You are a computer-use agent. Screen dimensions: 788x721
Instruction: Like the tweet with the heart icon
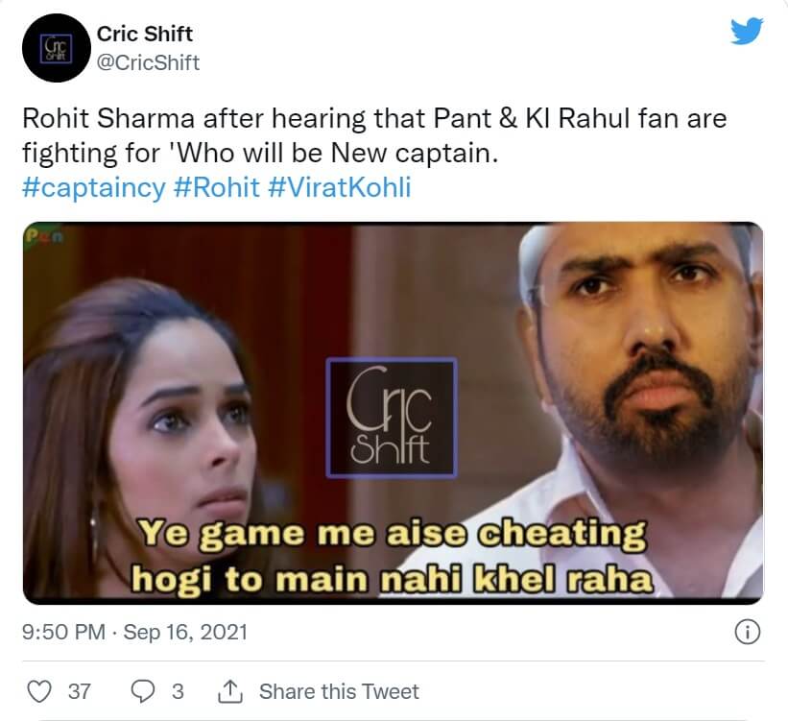(x=38, y=691)
